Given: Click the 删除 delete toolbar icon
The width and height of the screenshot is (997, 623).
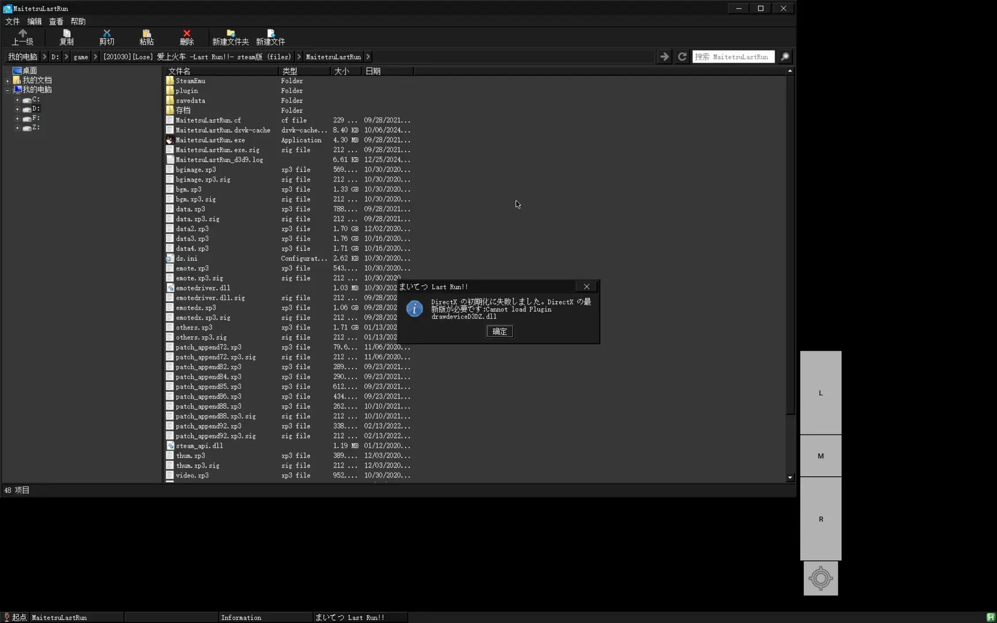Looking at the screenshot, I should 186,37.
